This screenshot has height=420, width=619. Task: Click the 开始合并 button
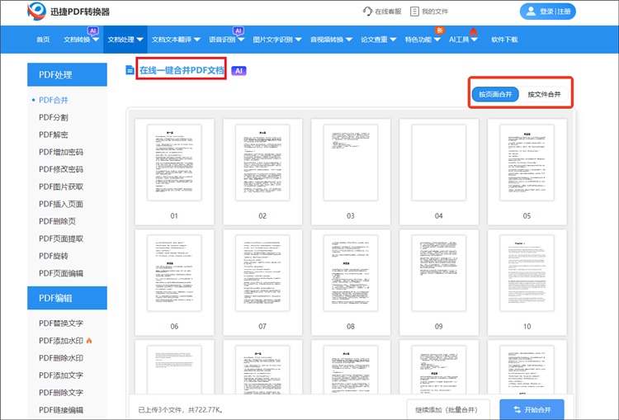532,409
